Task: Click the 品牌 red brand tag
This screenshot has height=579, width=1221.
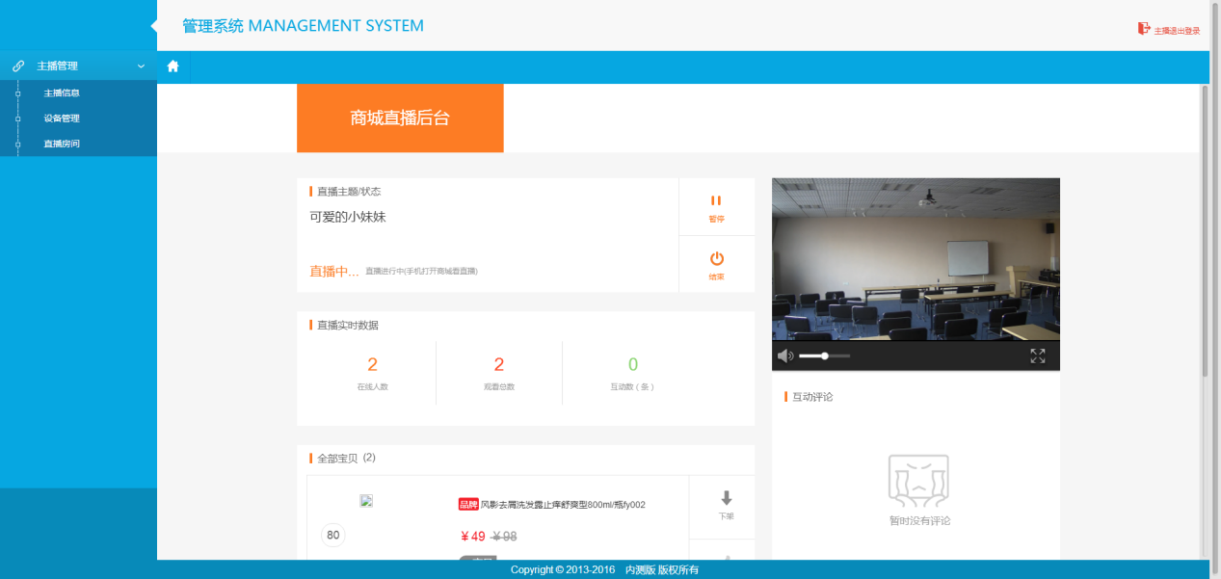Action: pos(468,504)
